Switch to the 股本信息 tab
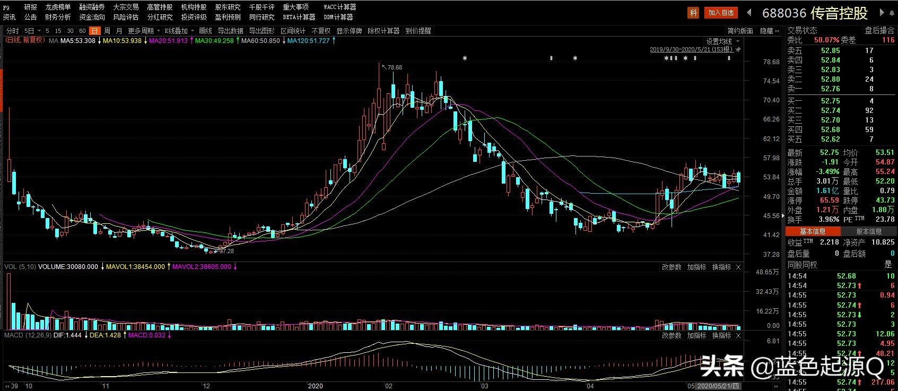898x391 pixels. [869, 231]
